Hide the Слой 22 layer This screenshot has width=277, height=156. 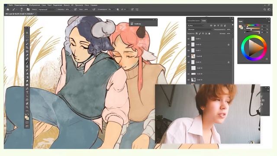click(x=189, y=45)
